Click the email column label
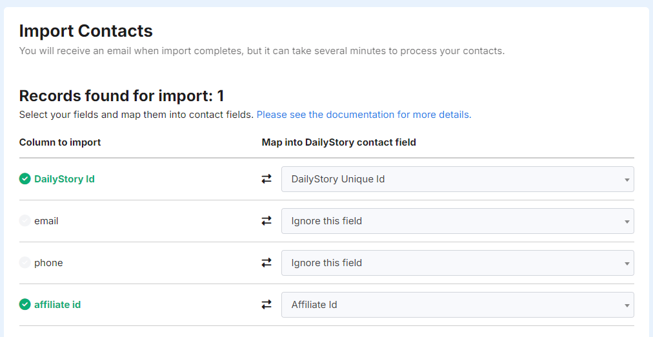 point(46,221)
